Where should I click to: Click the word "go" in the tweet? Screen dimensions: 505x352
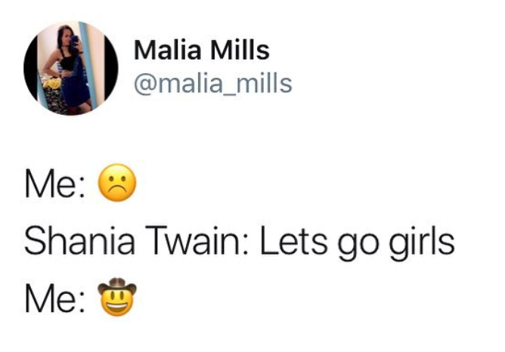coord(351,244)
